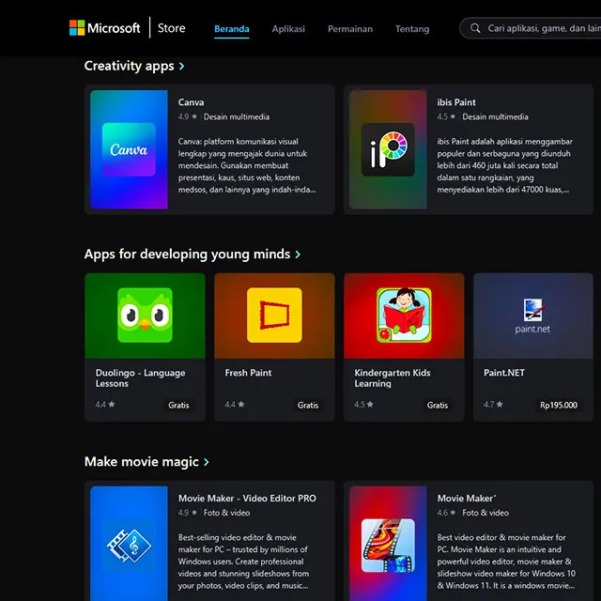Viewport: 601px width, 601px height.
Task: Click Kindergarten Kids Learning title
Action: pos(393,378)
